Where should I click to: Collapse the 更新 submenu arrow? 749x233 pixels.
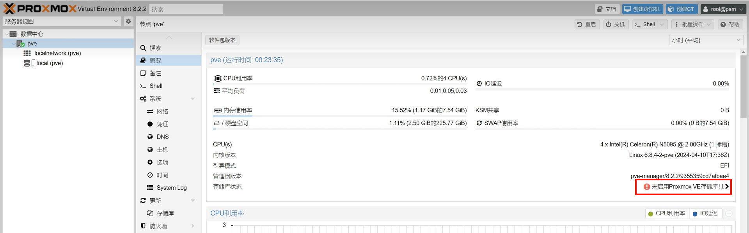click(x=193, y=201)
